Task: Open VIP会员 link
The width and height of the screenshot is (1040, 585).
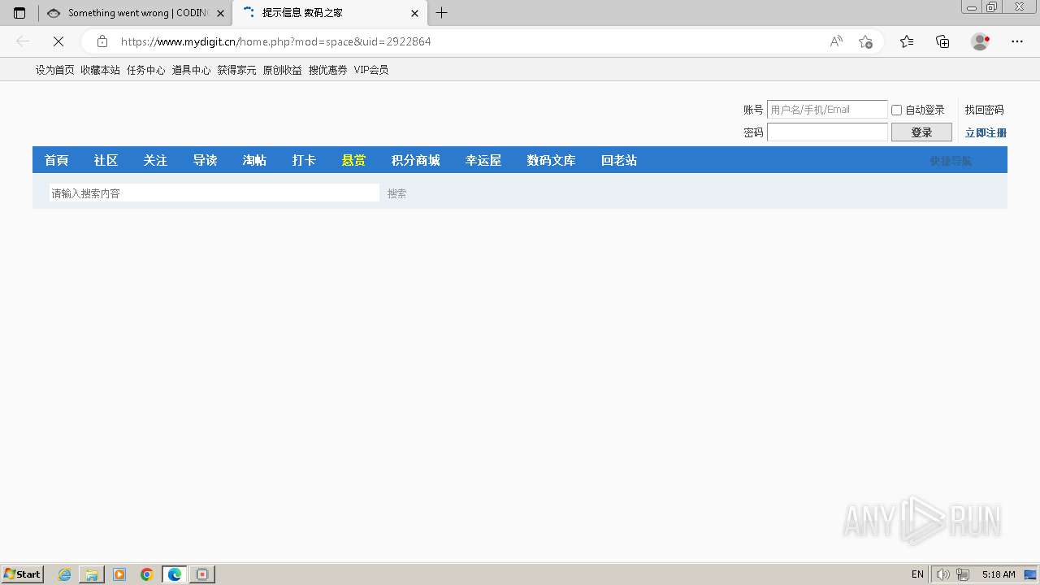Action: point(370,71)
